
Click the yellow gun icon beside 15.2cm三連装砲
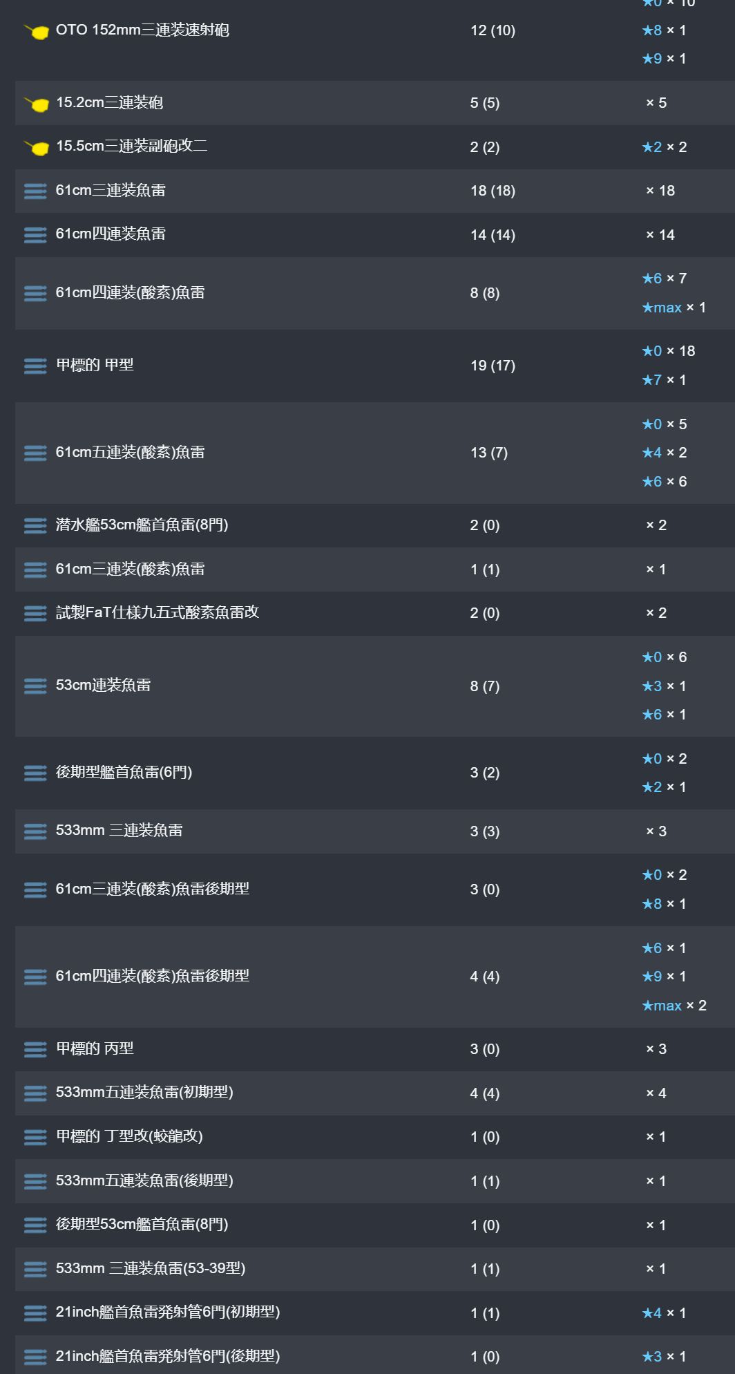pyautogui.click(x=36, y=104)
